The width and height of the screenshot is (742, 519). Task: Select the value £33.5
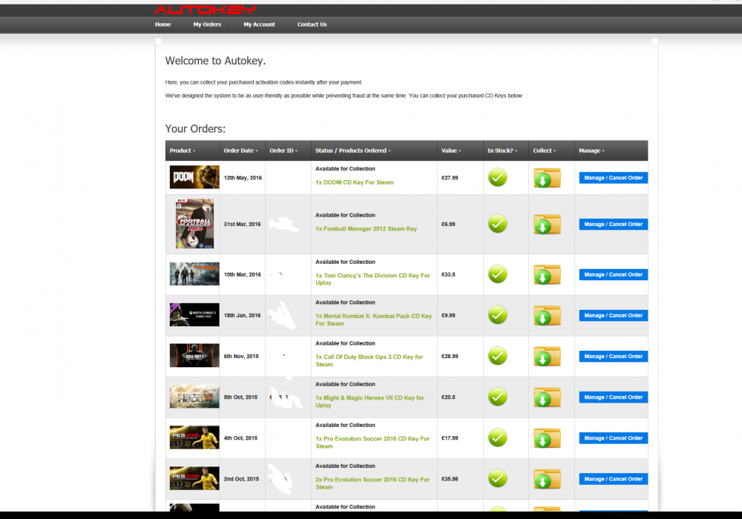tap(448, 274)
